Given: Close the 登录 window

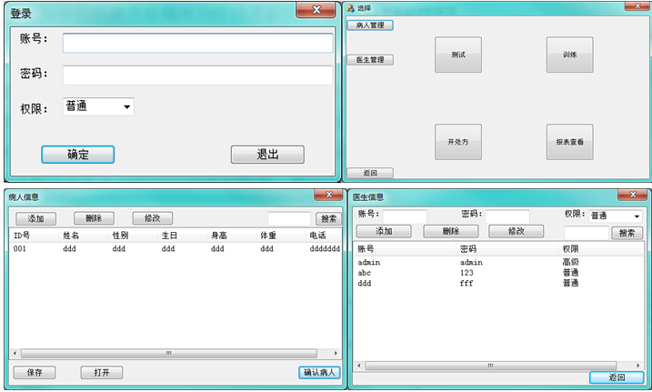Looking at the screenshot, I should pyautogui.click(x=316, y=10).
